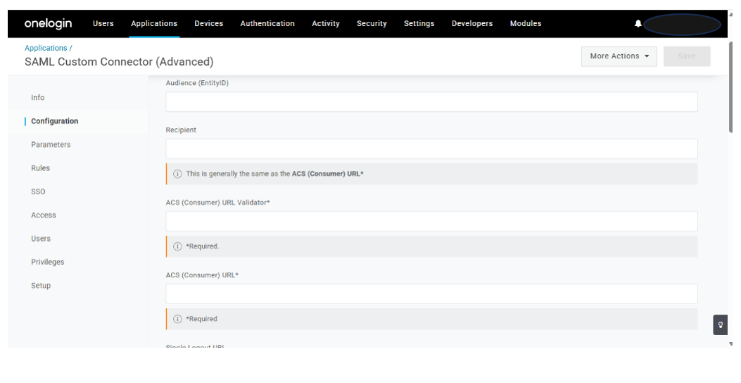741x383 pixels.
Task: Expand the More Actions dropdown
Action: click(x=619, y=56)
